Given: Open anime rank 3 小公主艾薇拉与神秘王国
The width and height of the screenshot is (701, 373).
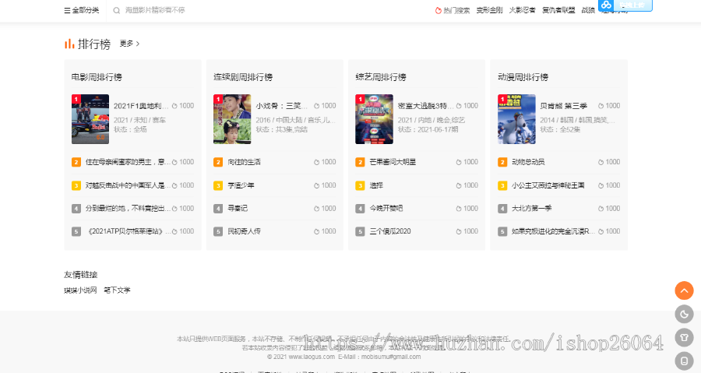Looking at the screenshot, I should (548, 185).
